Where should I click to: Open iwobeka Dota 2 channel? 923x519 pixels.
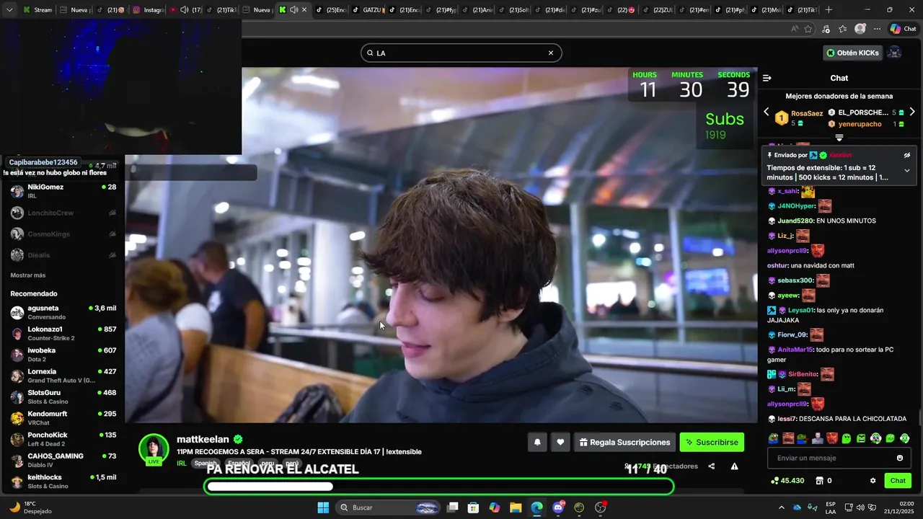point(63,355)
